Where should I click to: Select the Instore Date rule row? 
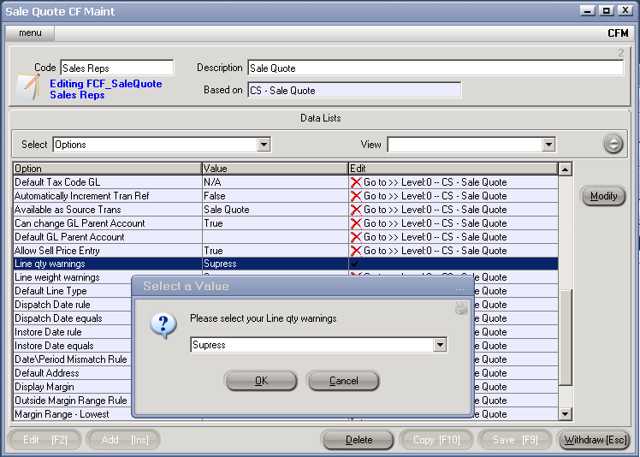72,332
